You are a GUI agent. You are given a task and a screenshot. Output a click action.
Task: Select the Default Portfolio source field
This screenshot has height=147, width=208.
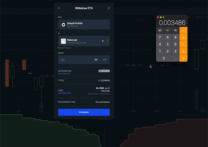(x=84, y=24)
